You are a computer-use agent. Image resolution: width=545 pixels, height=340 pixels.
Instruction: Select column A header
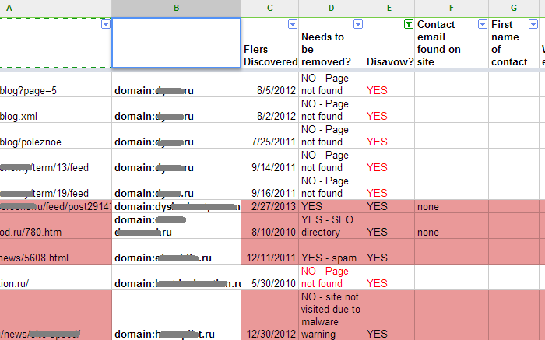pyautogui.click(x=55, y=8)
